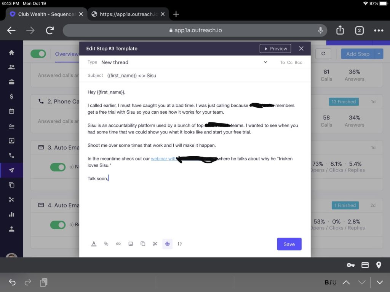The height and width of the screenshot is (292, 390).
Task: Go to previous field with up chevron
Action: point(346,282)
